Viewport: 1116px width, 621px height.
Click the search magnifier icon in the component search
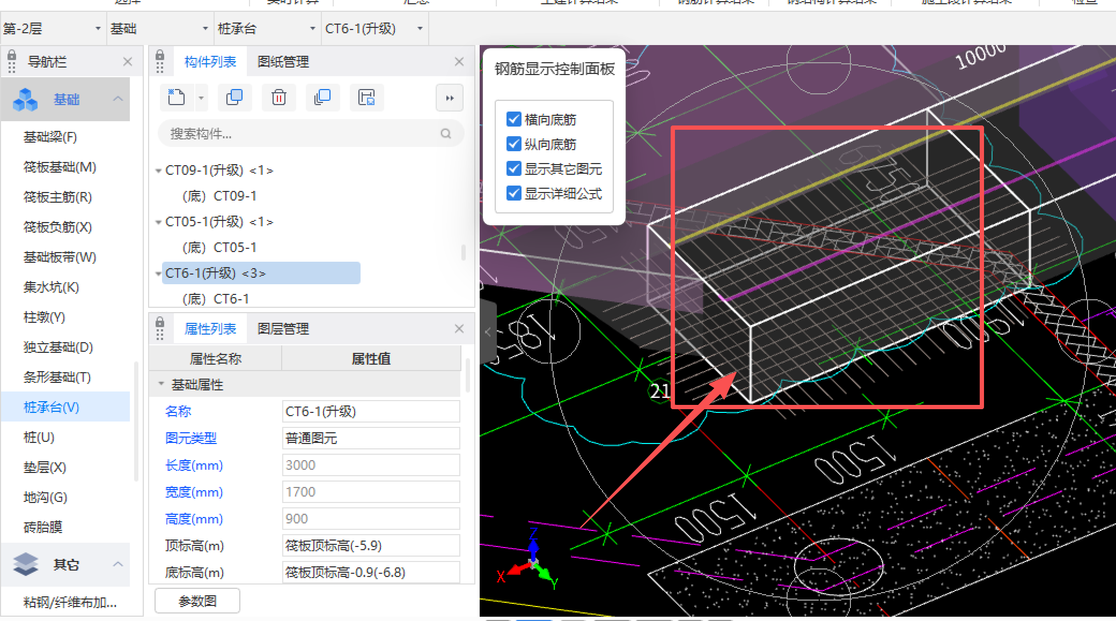coord(446,134)
